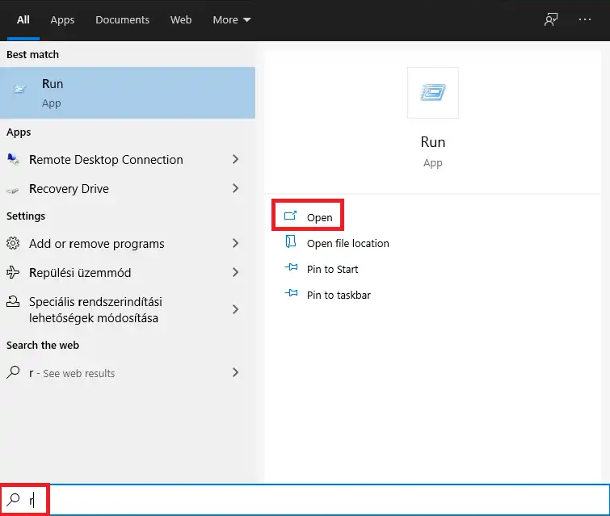Screen dimensions: 610x516
Task: Select the Run app best match
Action: coord(128,93)
